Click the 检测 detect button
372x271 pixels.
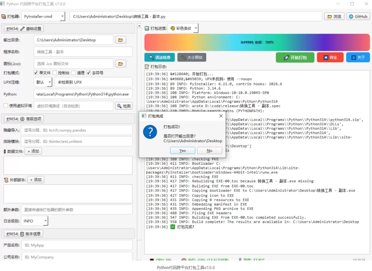tap(124, 106)
